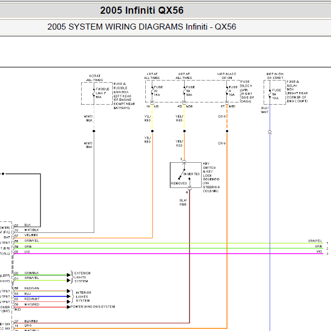Viewport: 331px width, 331px height.
Task: Click the 'FUSE & RELAY BOX' description text
Action: coord(297,92)
